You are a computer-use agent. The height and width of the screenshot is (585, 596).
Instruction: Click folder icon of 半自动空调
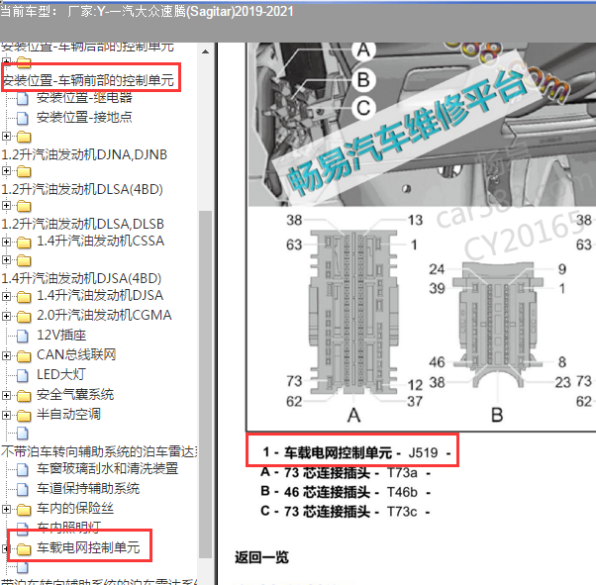pos(24,416)
